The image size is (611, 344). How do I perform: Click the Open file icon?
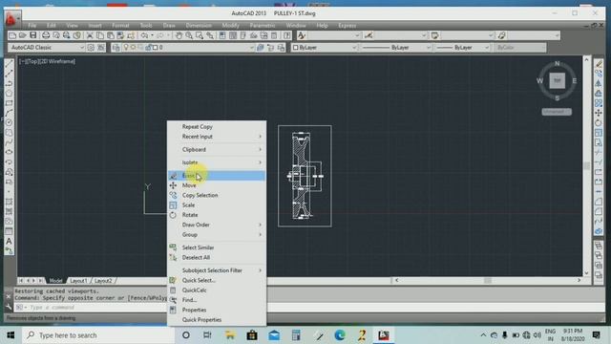23,36
